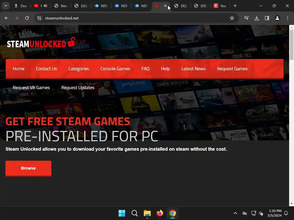The height and width of the screenshot is (220, 294).
Task: Open Request VR Games link
Action: tap(31, 88)
